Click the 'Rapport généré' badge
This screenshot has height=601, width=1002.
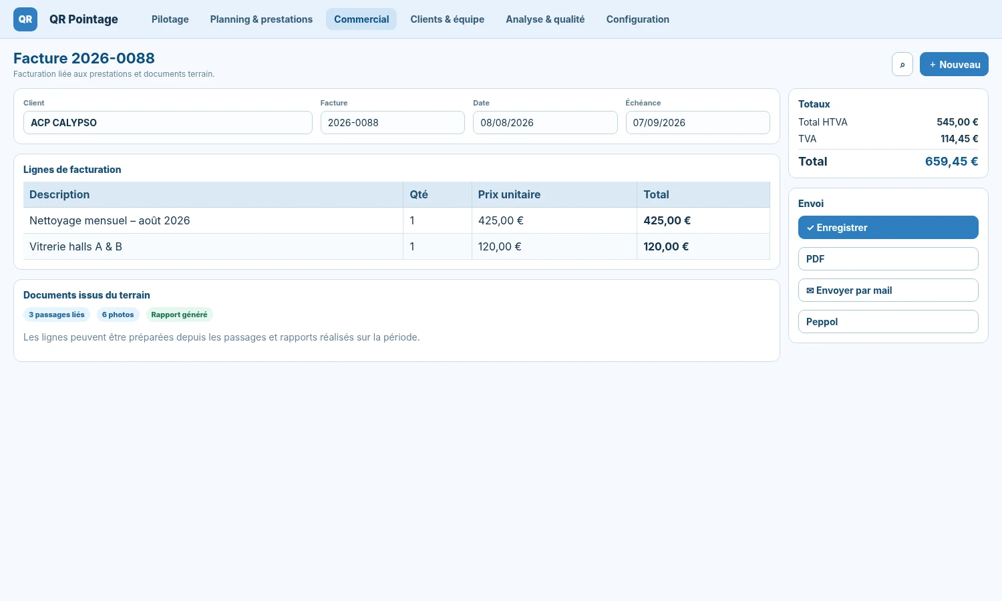(x=179, y=315)
